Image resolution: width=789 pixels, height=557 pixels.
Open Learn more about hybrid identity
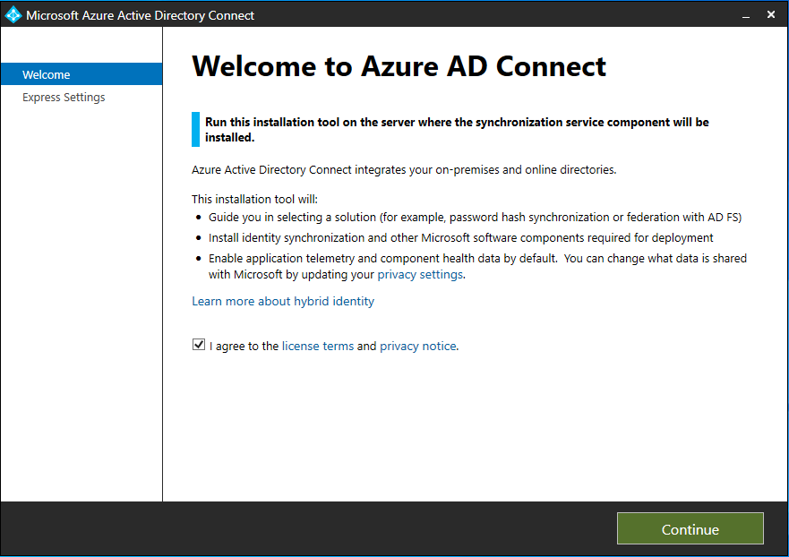click(x=283, y=301)
